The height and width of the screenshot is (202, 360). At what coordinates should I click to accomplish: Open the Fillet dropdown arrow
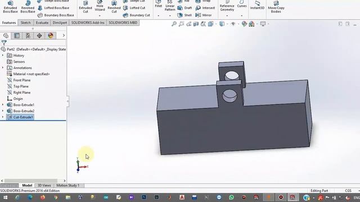pyautogui.click(x=159, y=16)
